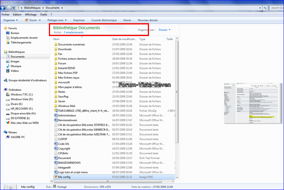Open drive Windows Vista (D:)
This screenshot has width=284, height=190.
(x=22, y=99)
